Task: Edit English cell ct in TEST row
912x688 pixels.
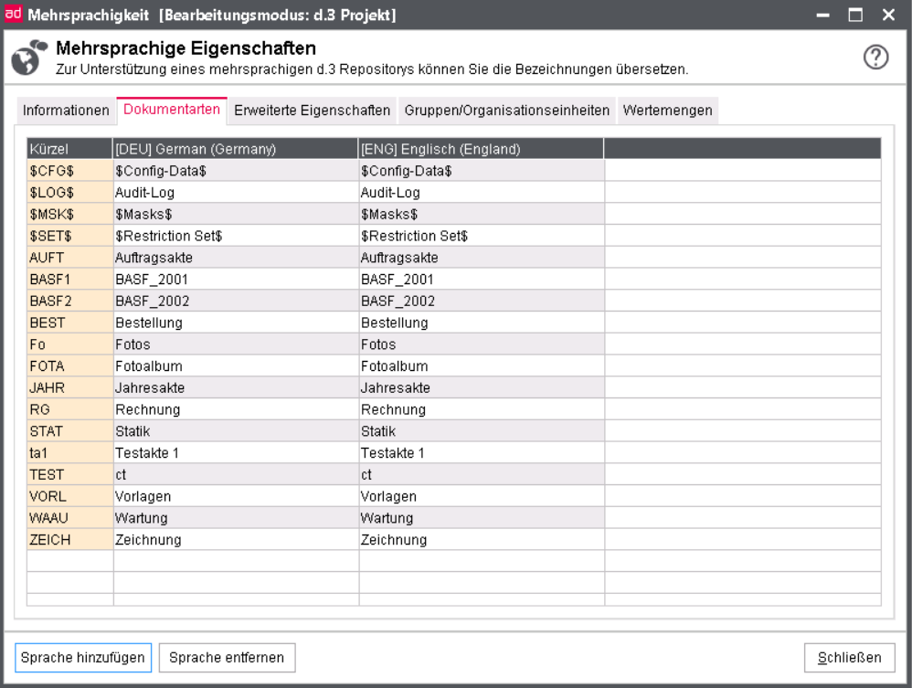Action: [x=482, y=474]
